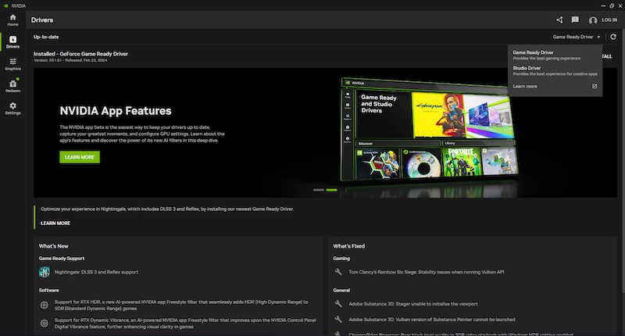Click the 'Installed - GeForce Game Ready Driver' title
The width and height of the screenshot is (625, 336).
coord(80,54)
